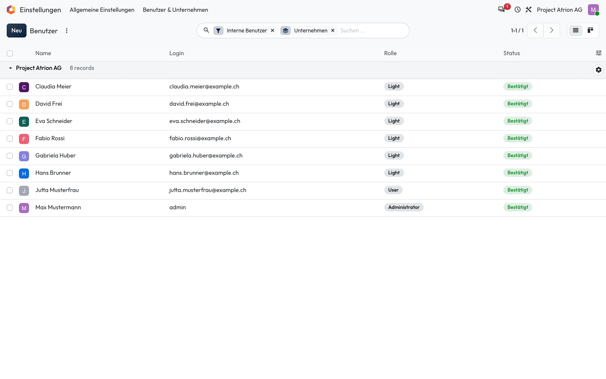Click the Benutzer actions kebab icon
Viewport: 606px width, 379px height.
click(x=66, y=31)
